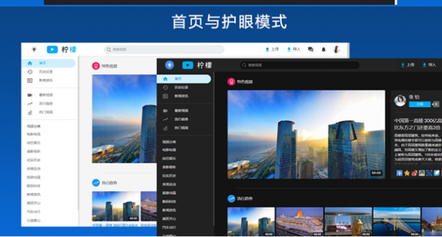Open the notifications bell

323,50
